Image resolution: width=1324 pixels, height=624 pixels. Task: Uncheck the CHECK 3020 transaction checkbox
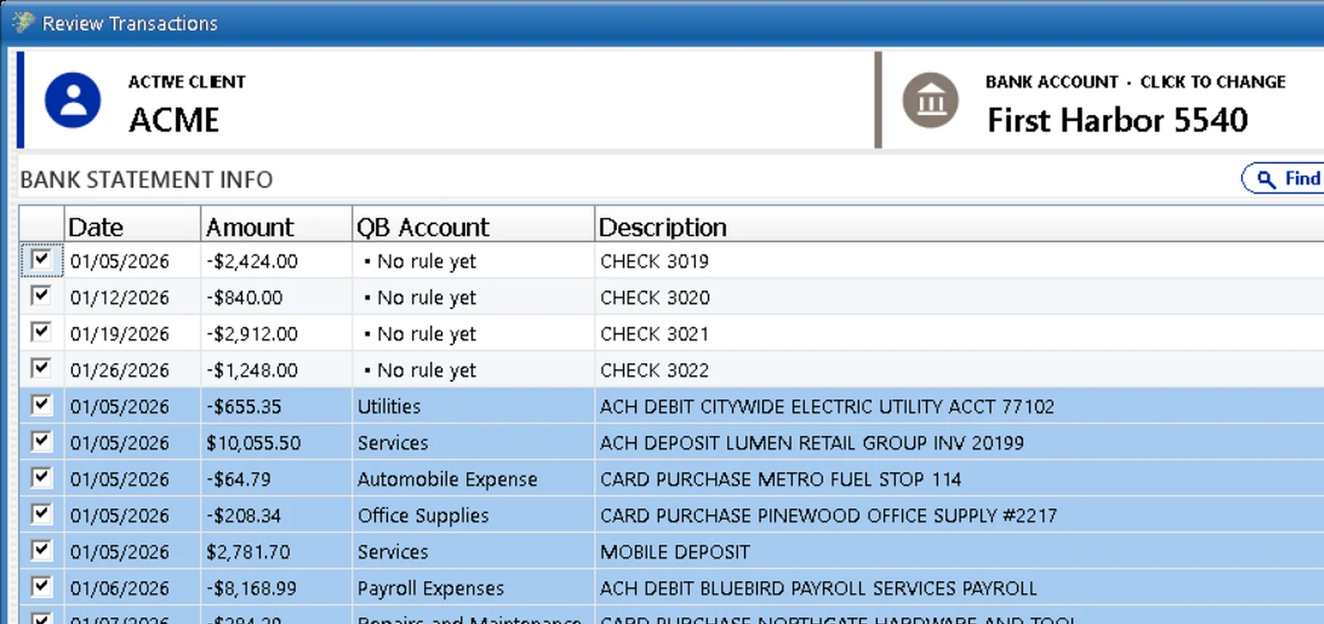point(41,296)
